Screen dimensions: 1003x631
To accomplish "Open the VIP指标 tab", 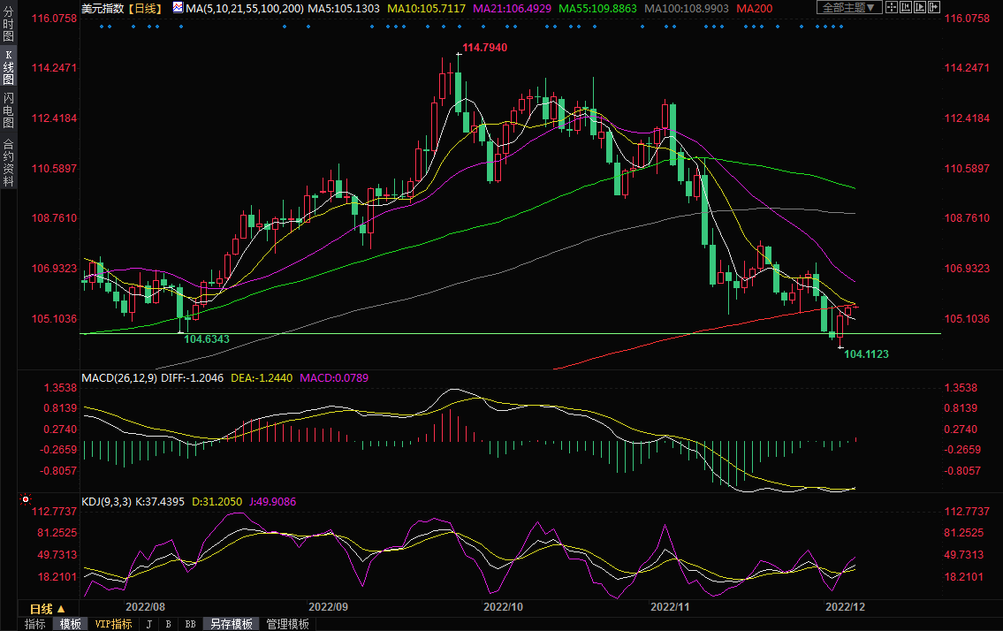I will (113, 624).
